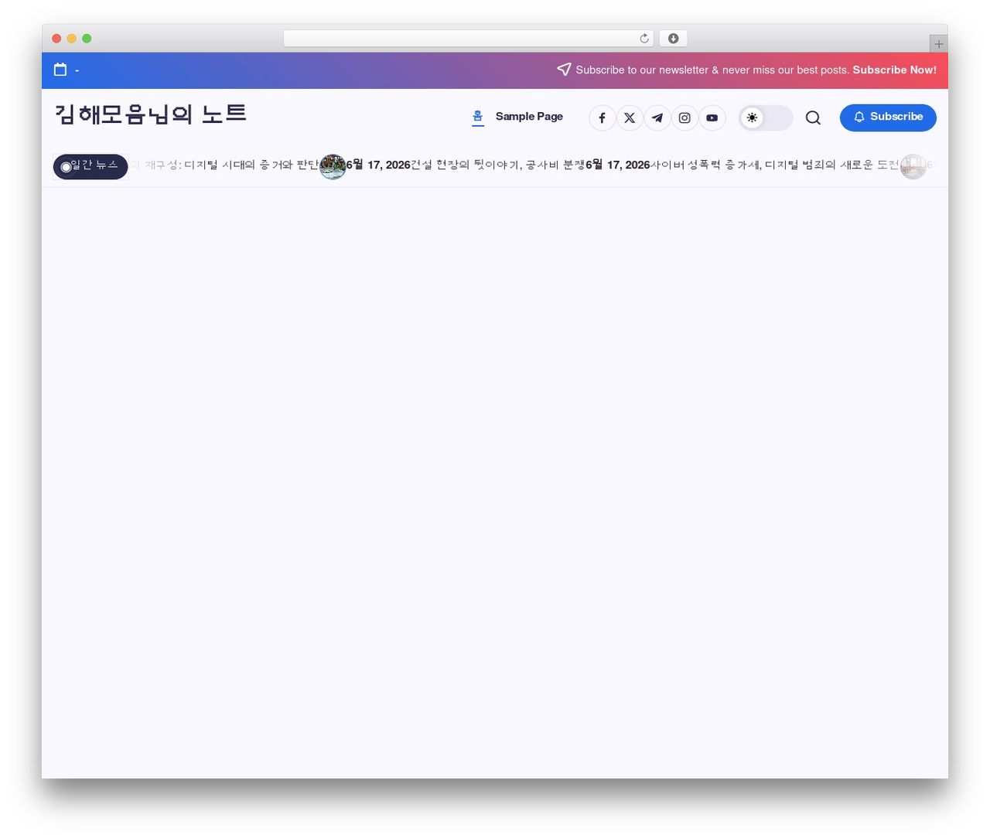Toggle the light/dark mode switch
The image size is (990, 838).
[x=766, y=118]
